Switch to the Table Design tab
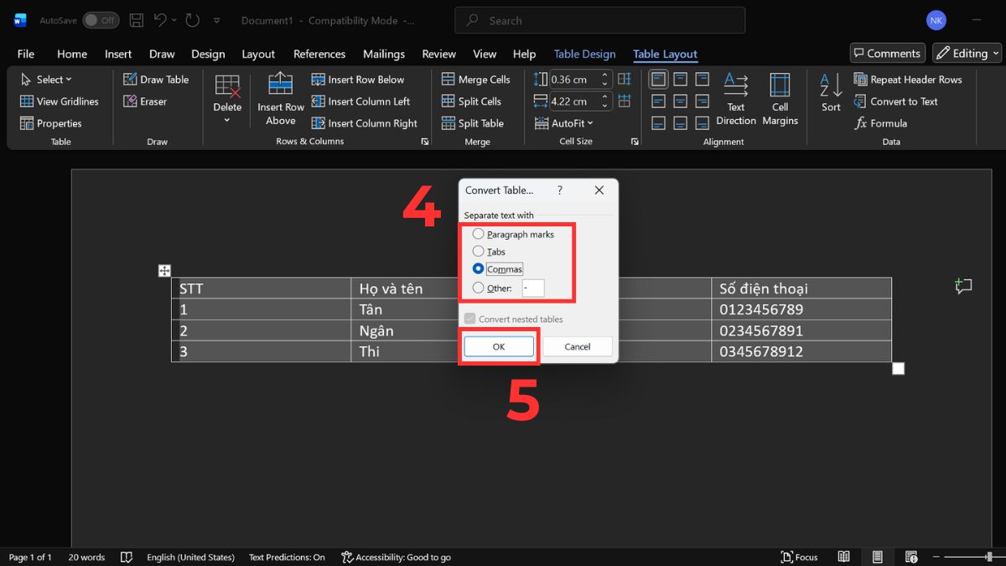The height and width of the screenshot is (566, 1006). point(584,54)
